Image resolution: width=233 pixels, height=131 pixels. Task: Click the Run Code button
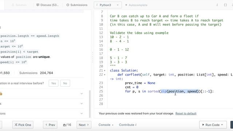pos(213,125)
